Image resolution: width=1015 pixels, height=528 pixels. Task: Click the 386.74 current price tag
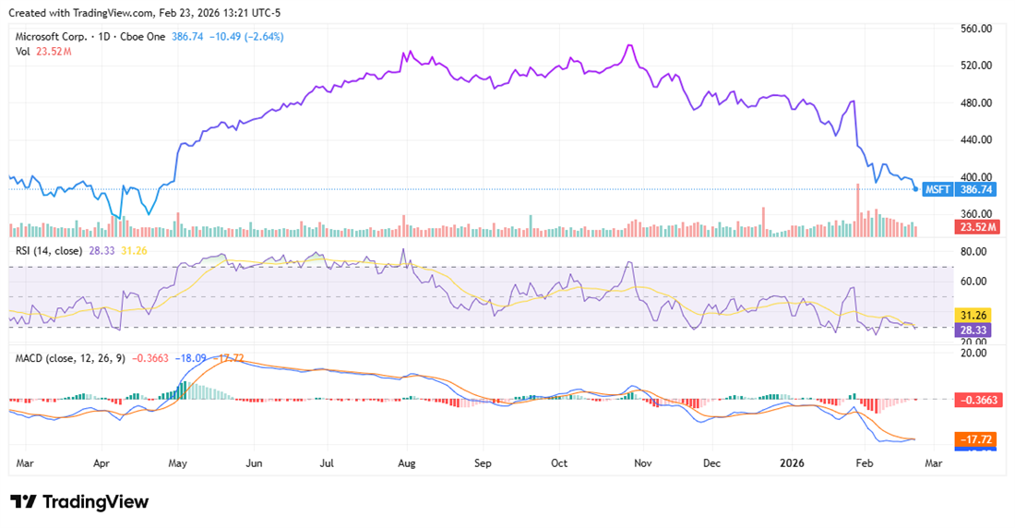pos(975,189)
